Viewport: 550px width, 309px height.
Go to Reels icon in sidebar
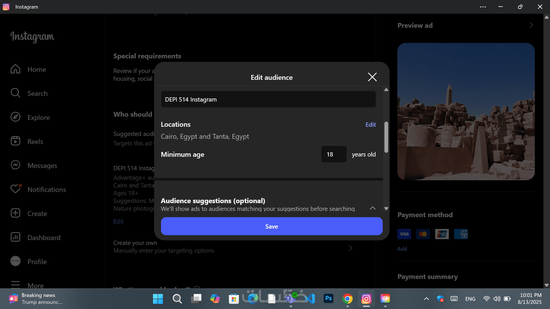coord(15,141)
